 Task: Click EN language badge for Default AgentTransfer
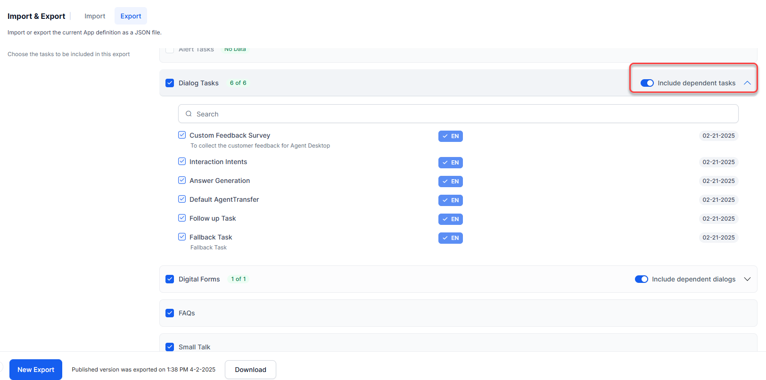(450, 200)
